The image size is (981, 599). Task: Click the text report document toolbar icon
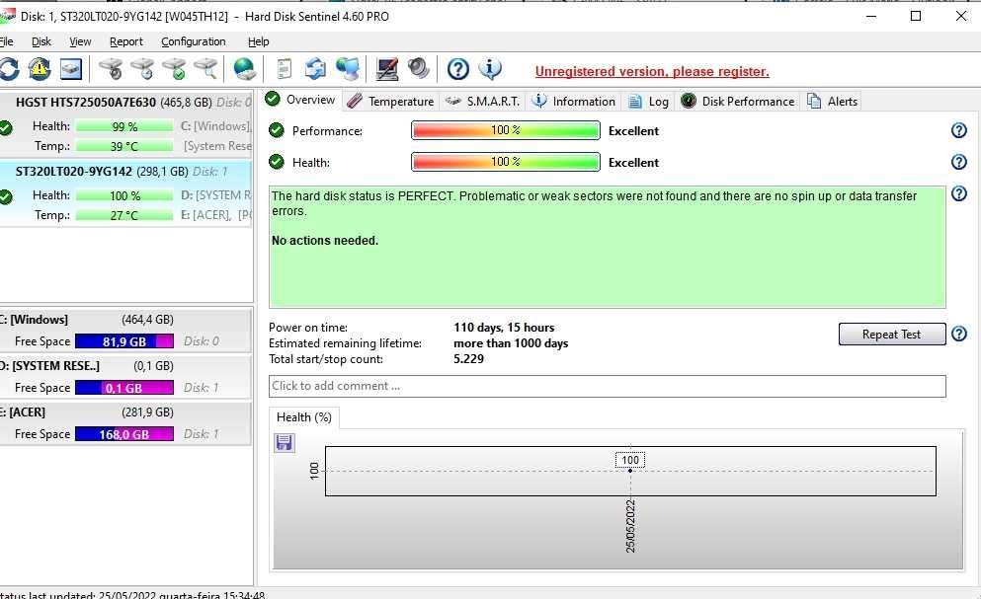tap(285, 69)
